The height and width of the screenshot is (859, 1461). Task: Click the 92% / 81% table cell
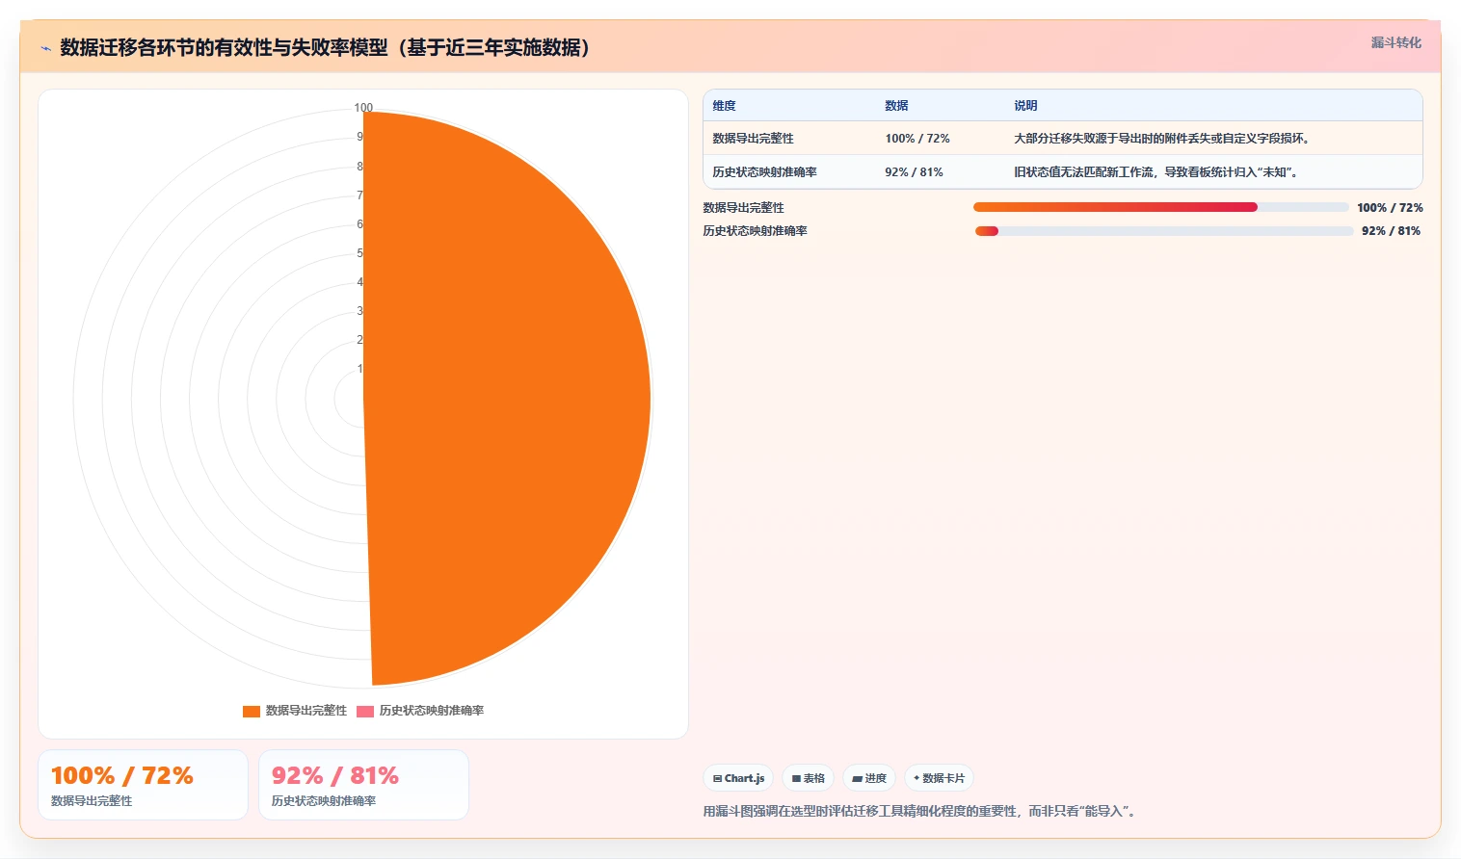[x=915, y=172]
